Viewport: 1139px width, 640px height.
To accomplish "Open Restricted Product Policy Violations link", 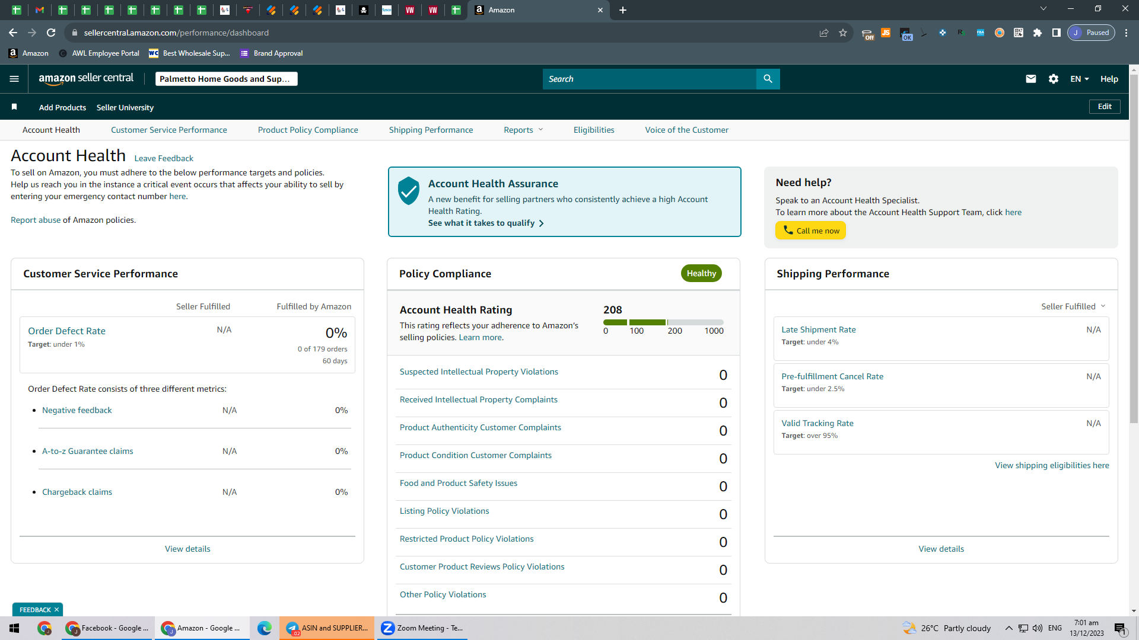I will point(467,539).
